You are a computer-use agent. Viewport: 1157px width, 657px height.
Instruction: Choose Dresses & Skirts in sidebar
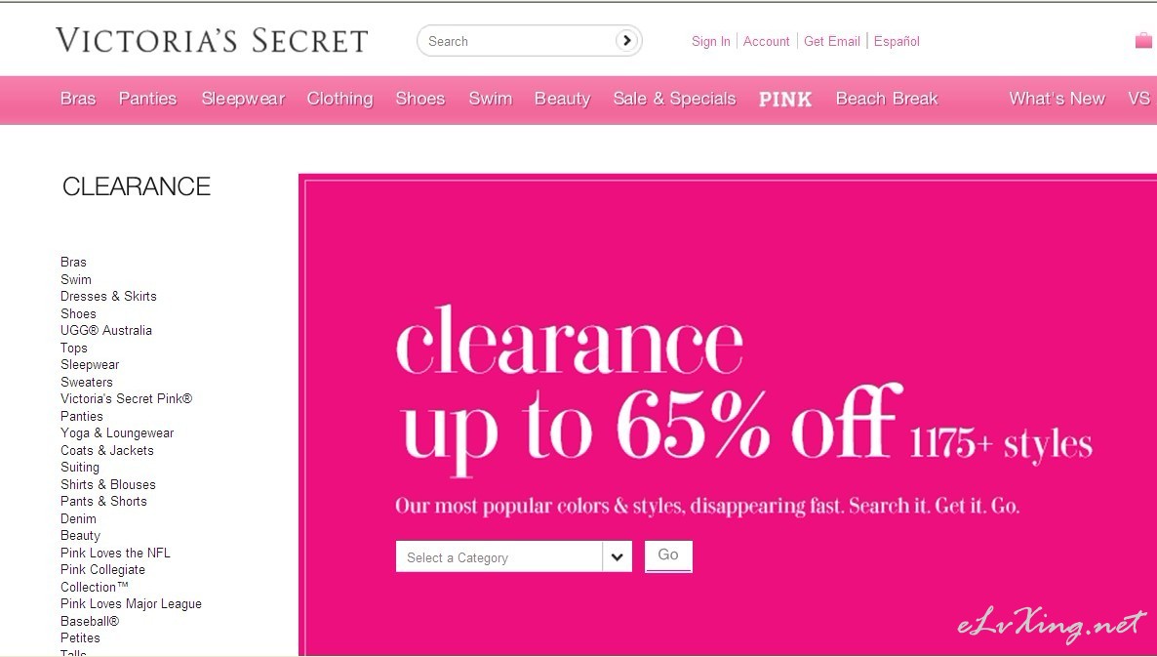click(108, 296)
